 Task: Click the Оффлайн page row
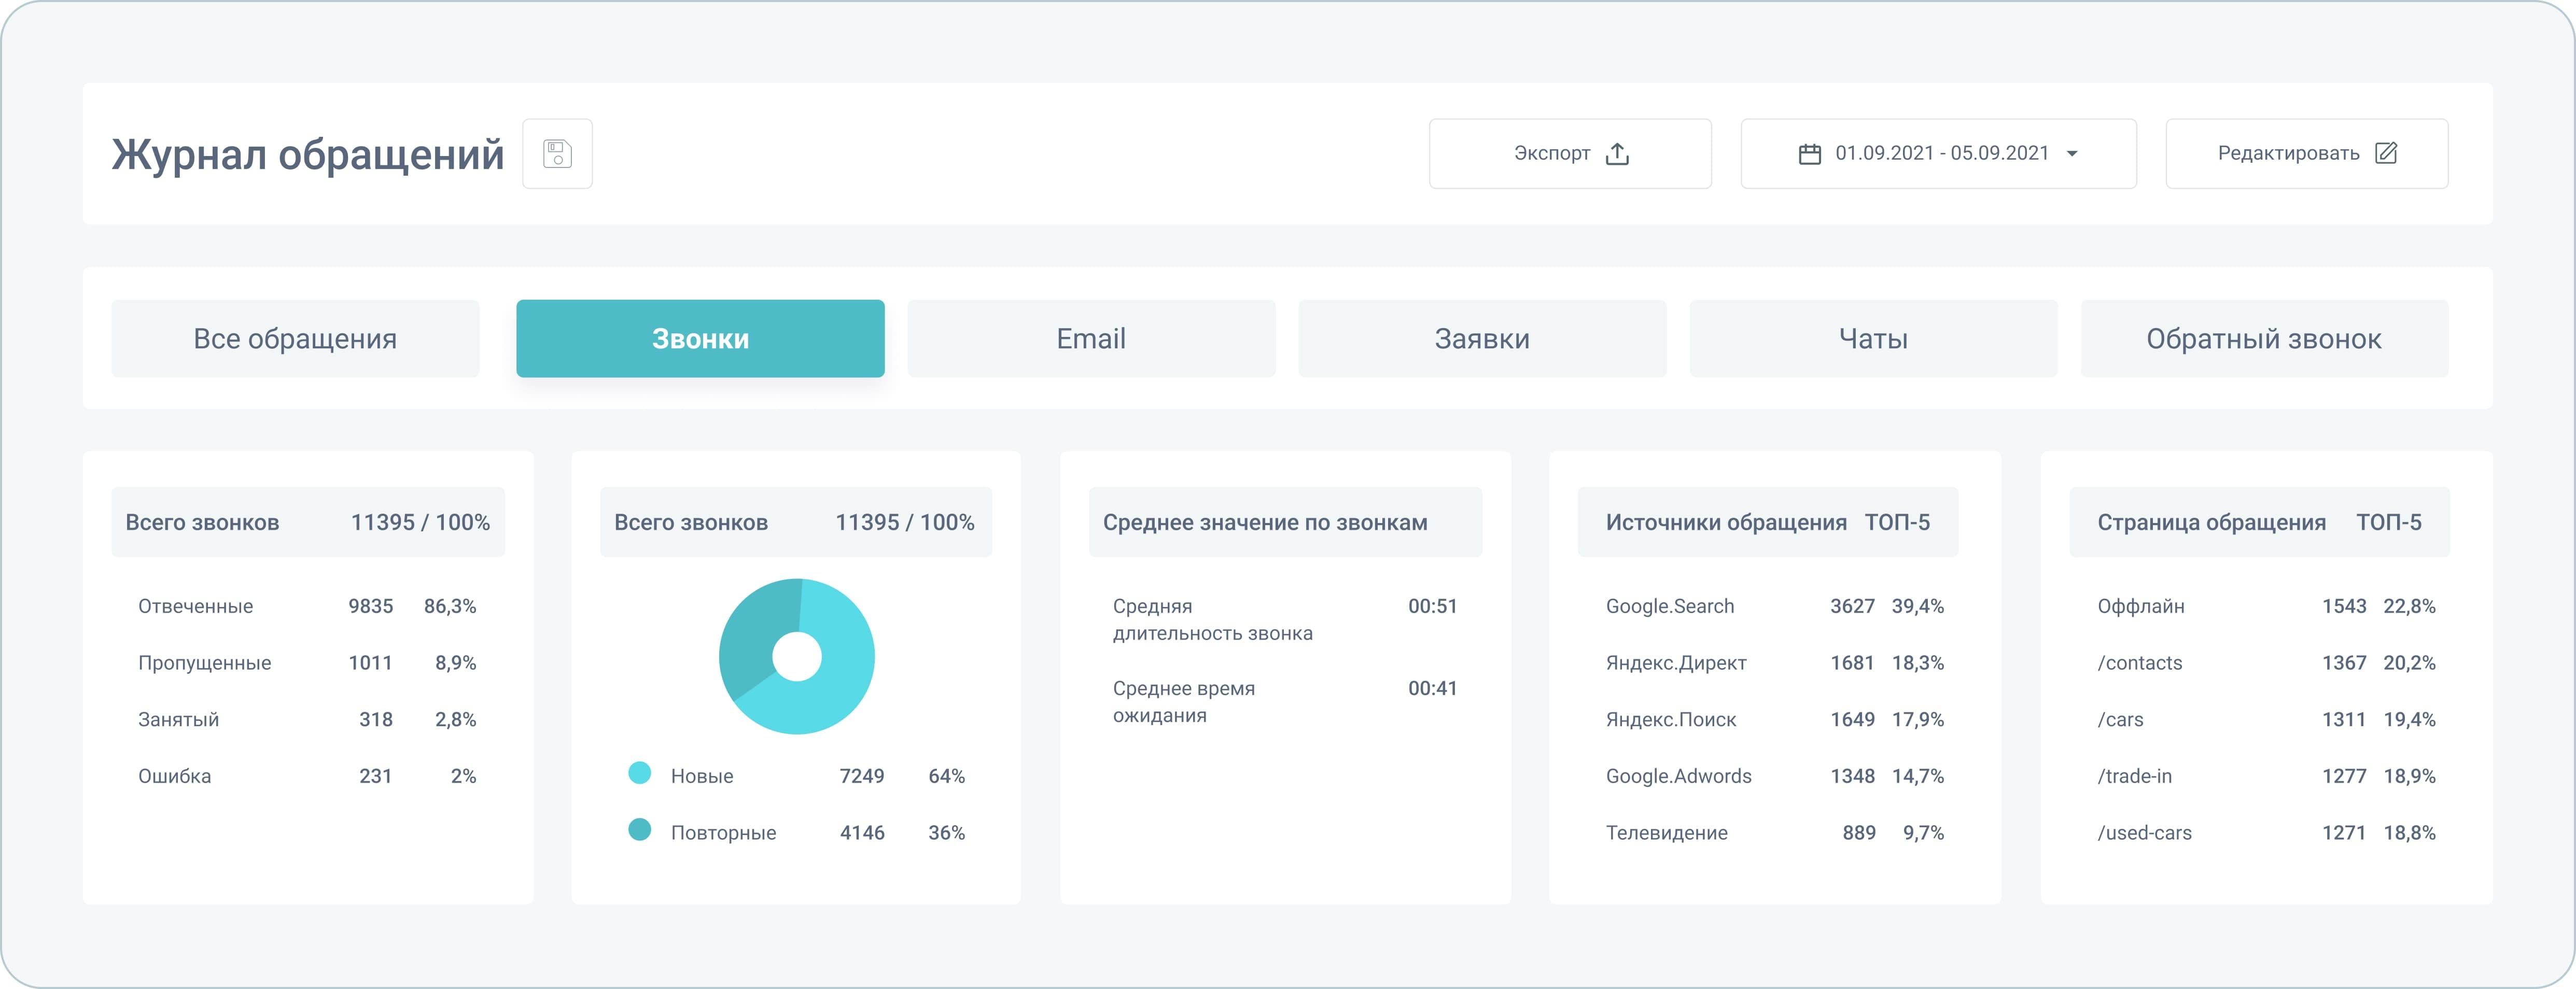2266,606
